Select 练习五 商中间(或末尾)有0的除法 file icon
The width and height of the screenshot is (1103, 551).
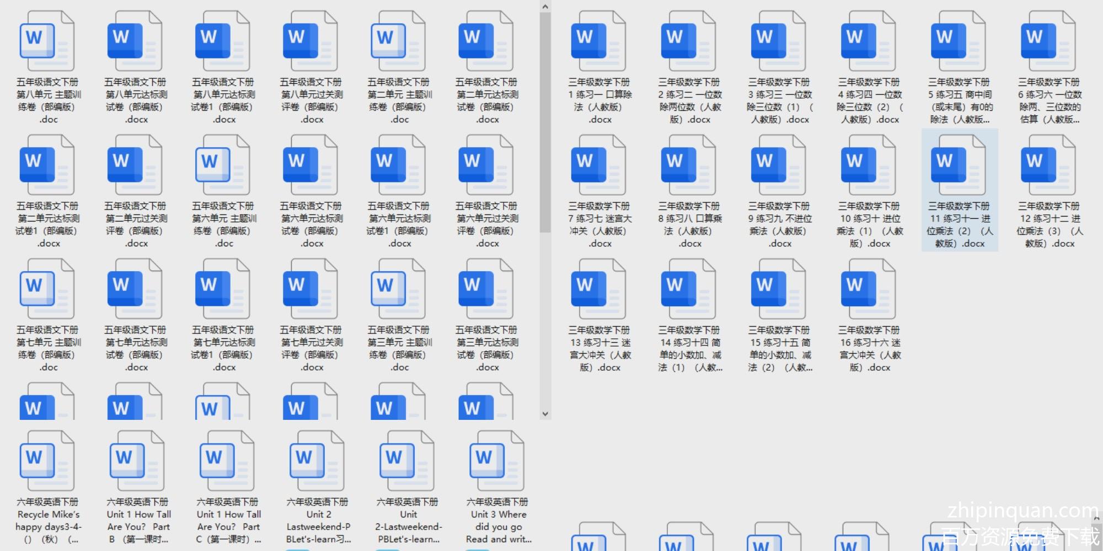click(x=959, y=41)
